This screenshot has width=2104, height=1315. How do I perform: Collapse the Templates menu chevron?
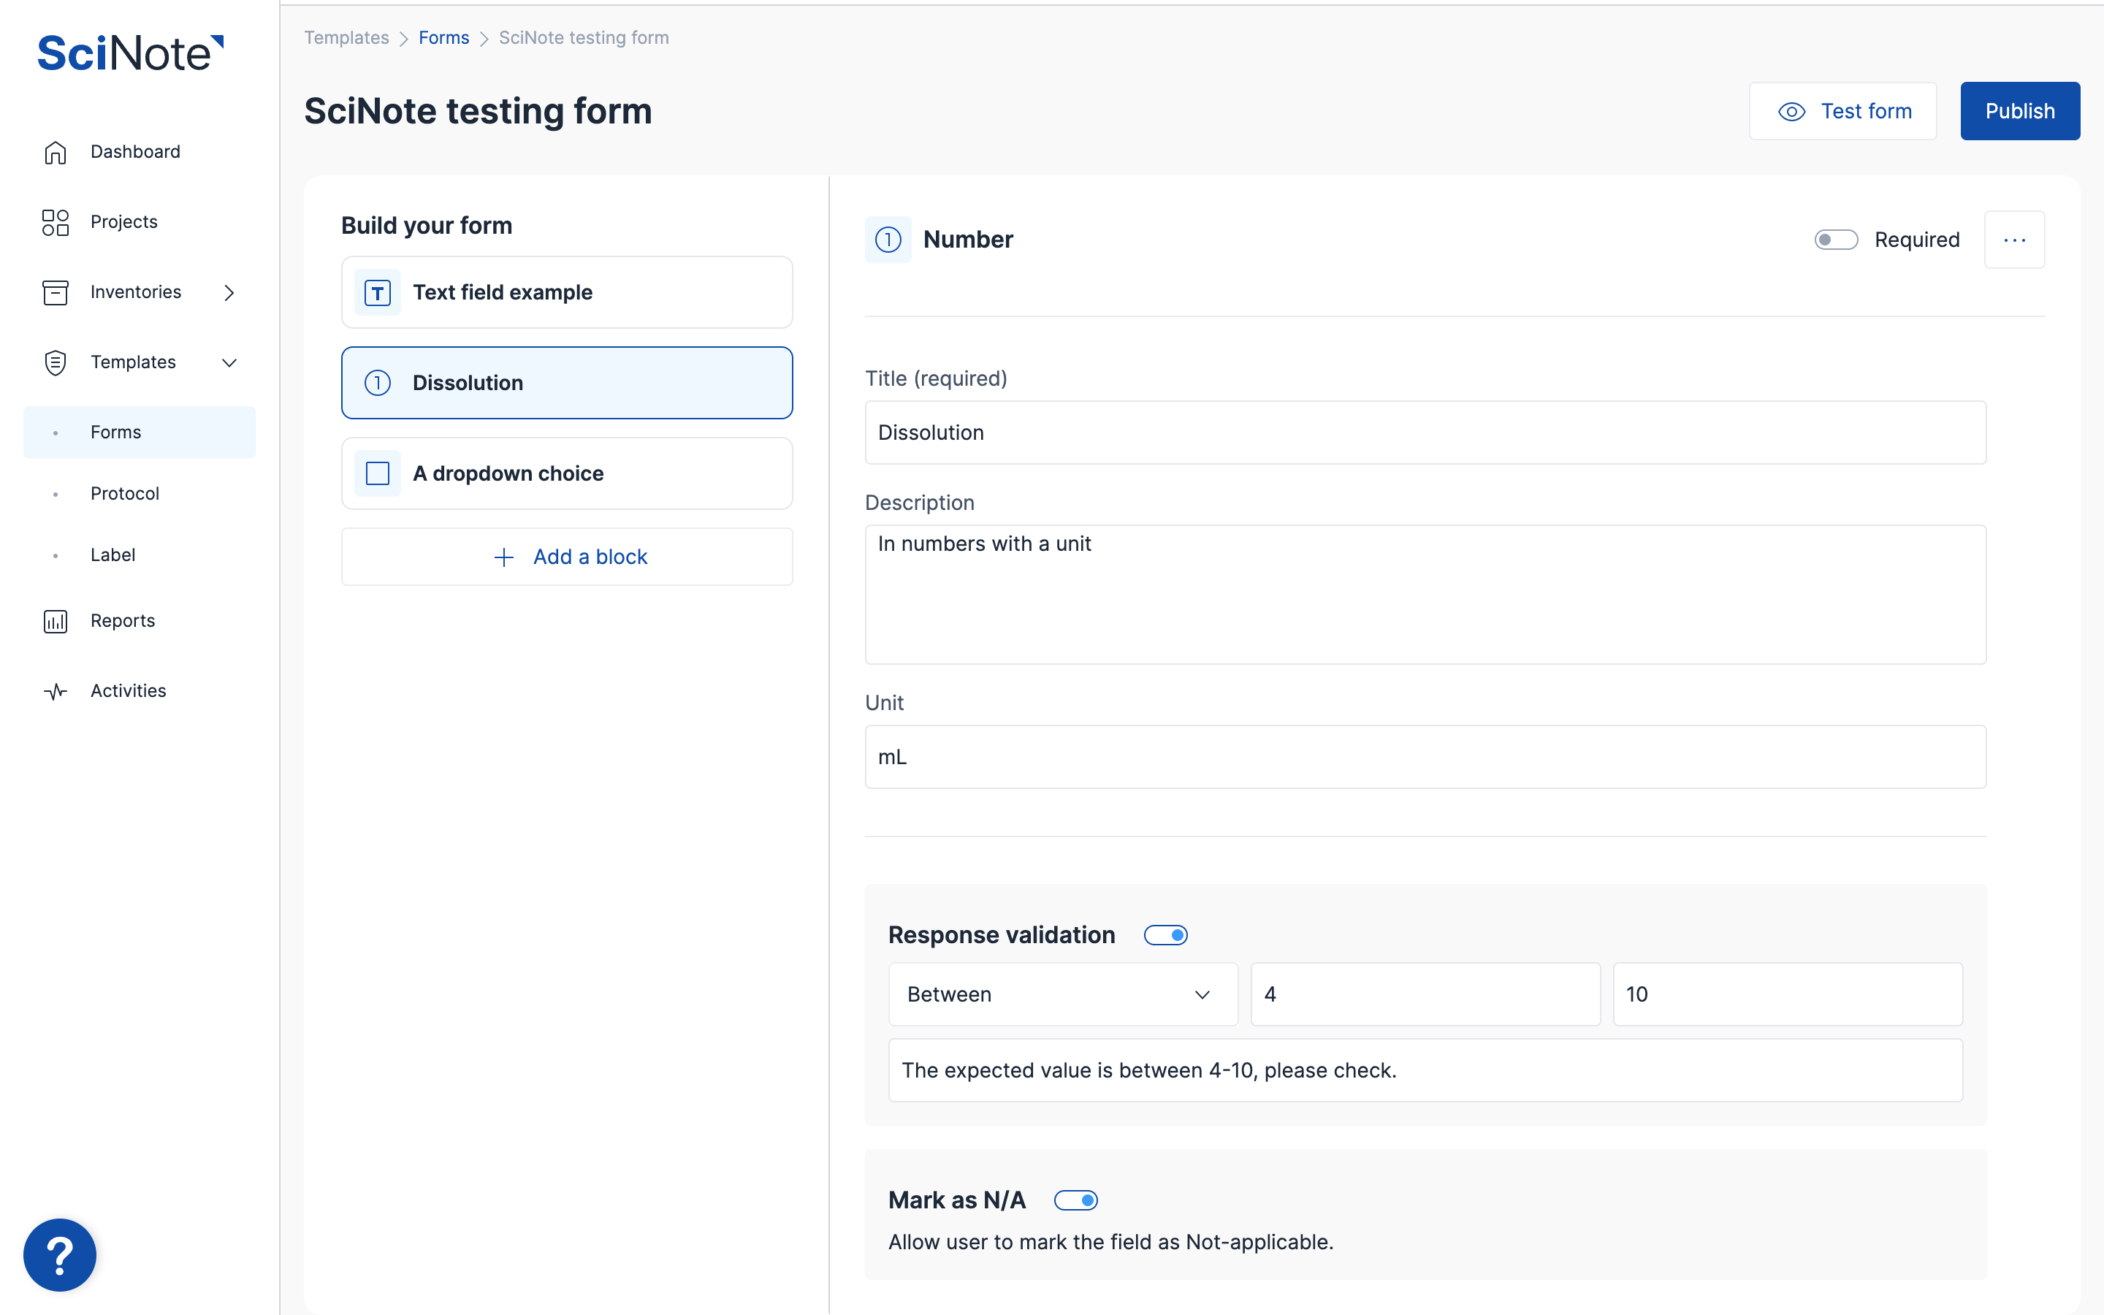(229, 362)
